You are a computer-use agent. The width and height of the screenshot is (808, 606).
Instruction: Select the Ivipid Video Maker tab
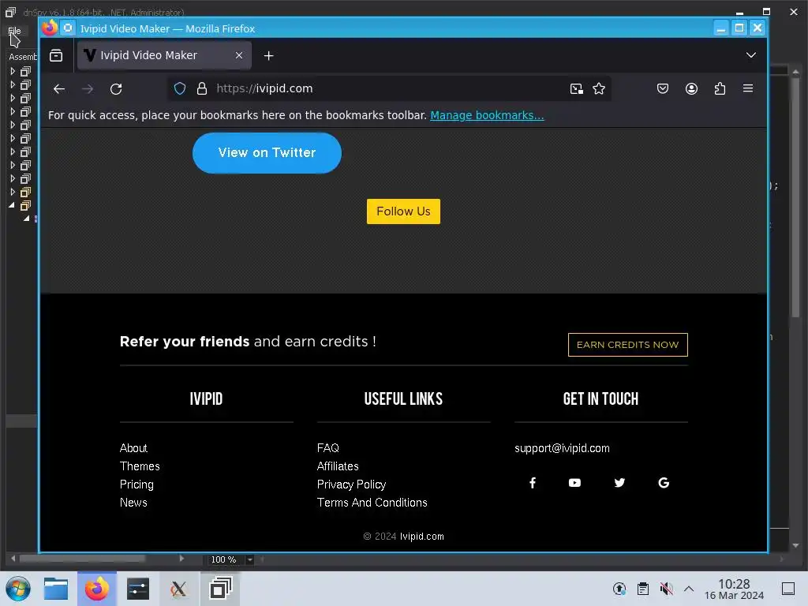click(164, 55)
